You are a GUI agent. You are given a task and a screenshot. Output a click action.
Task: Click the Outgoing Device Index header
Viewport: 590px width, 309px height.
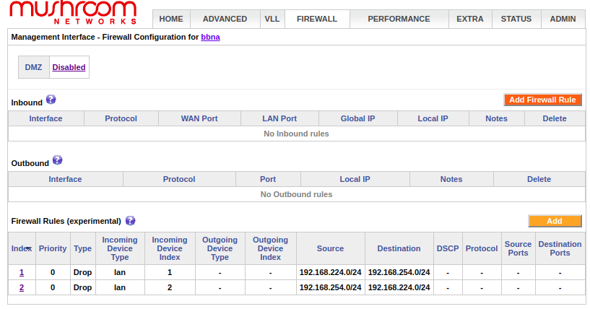pyautogui.click(x=270, y=248)
